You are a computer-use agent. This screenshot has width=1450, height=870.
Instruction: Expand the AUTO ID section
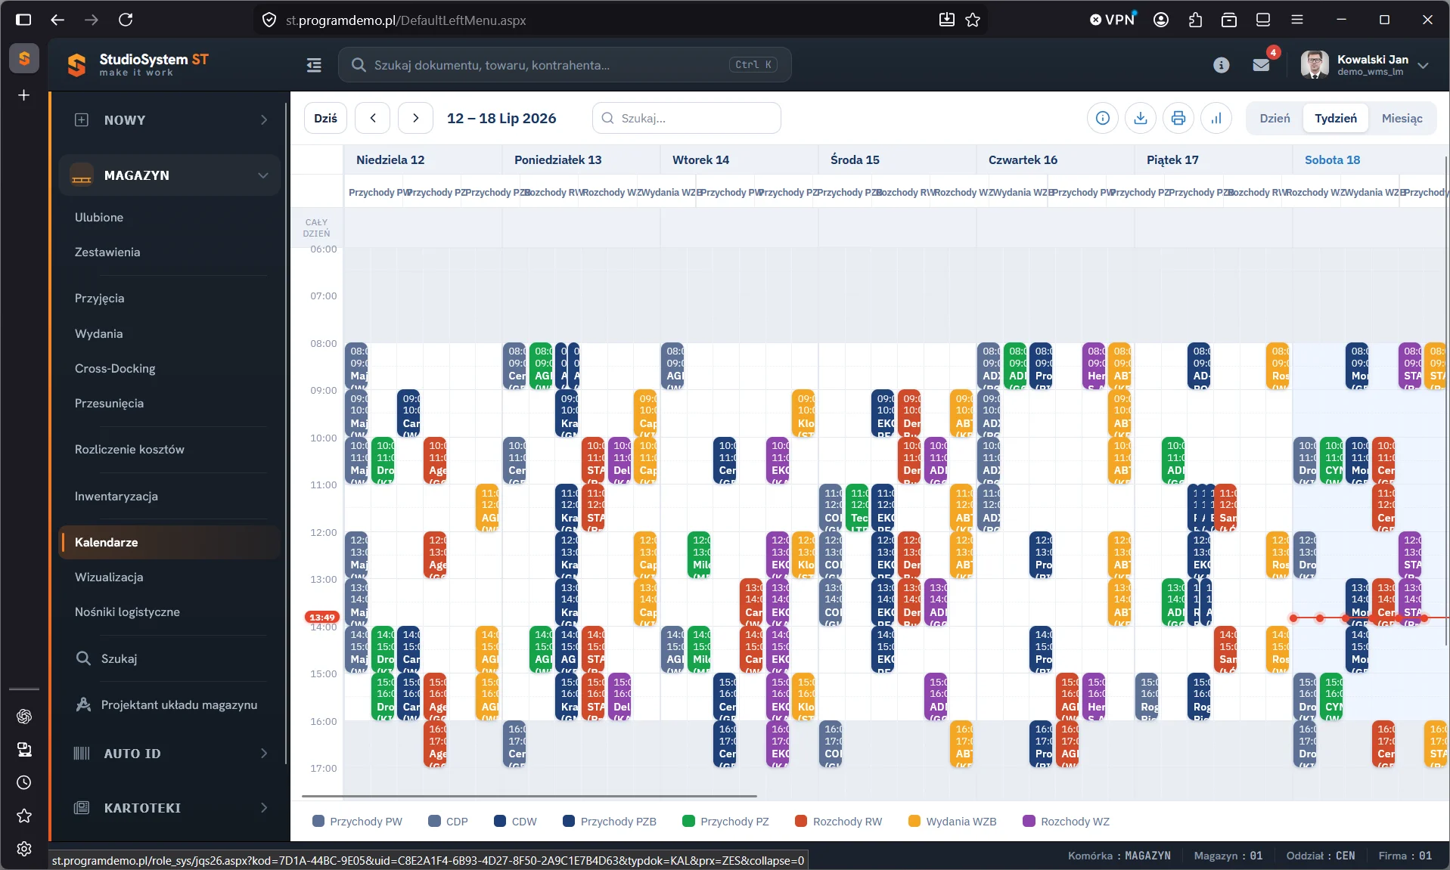coord(170,754)
